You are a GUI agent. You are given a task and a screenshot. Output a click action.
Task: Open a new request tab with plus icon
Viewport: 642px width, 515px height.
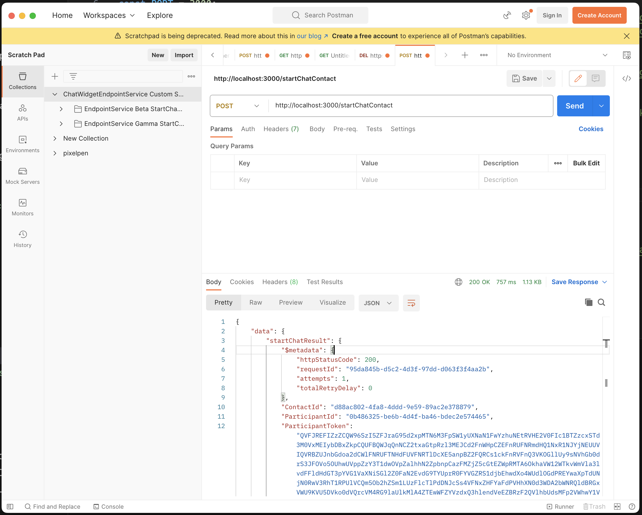point(465,55)
